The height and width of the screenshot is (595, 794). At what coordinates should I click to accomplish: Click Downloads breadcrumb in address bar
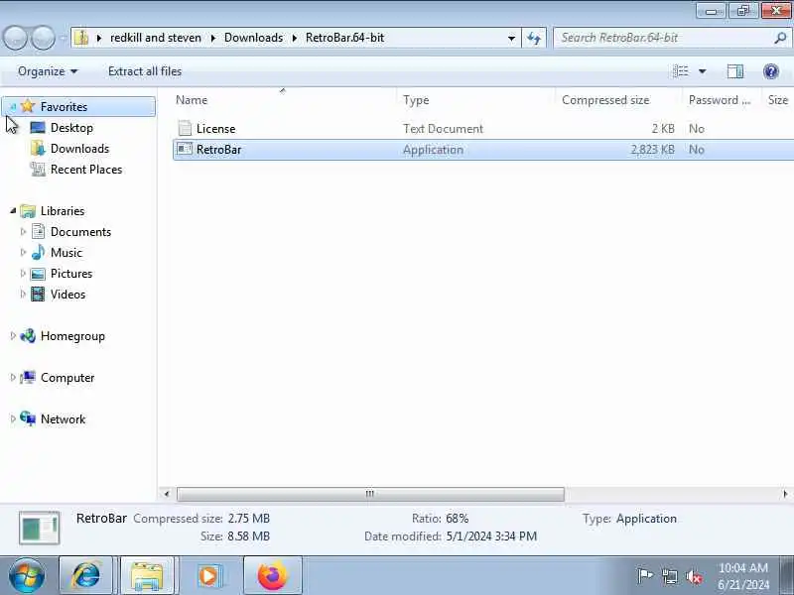[253, 38]
